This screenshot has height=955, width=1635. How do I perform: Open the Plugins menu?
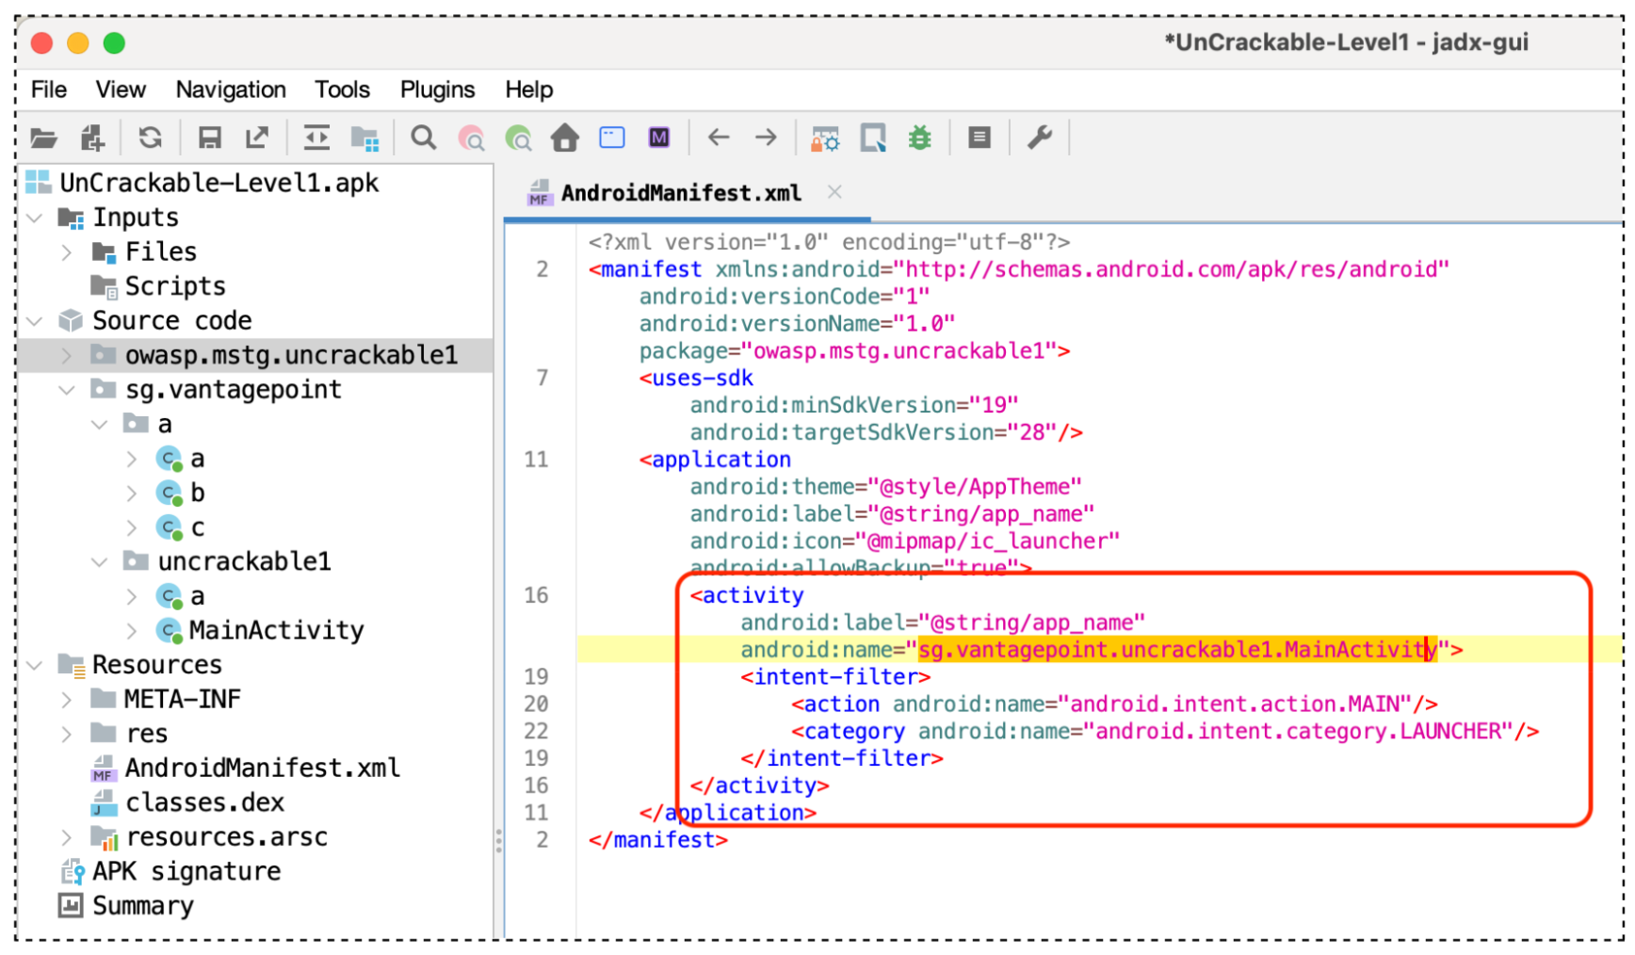[437, 89]
